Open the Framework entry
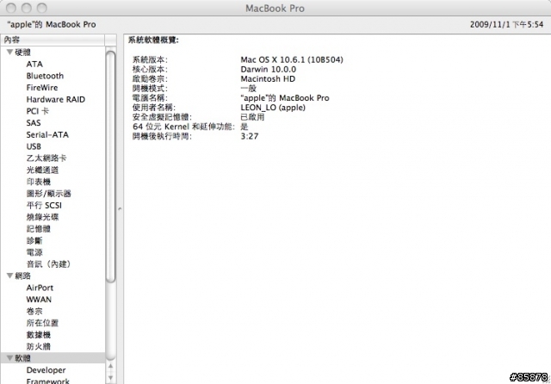Image resolution: width=551 pixels, height=384 pixels. tap(48, 381)
